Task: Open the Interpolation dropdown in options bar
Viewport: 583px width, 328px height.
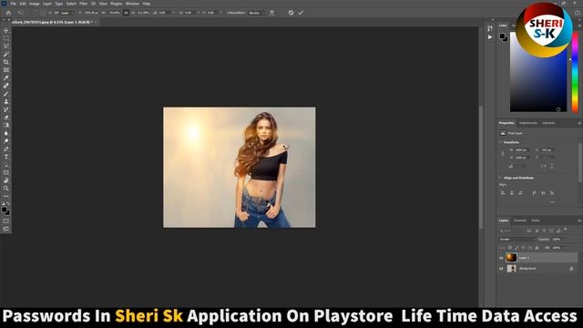Action: point(257,13)
